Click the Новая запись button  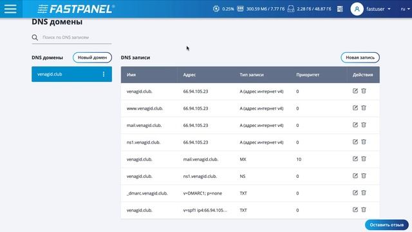[360, 57]
